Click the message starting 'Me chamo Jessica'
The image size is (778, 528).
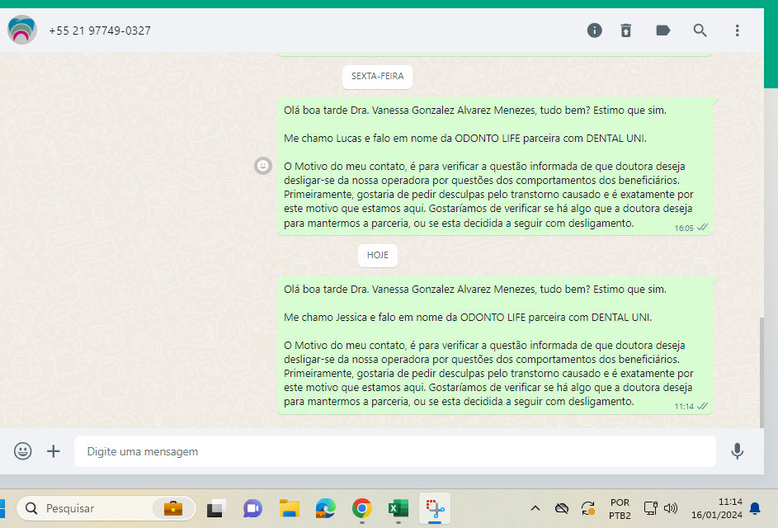[495, 345]
